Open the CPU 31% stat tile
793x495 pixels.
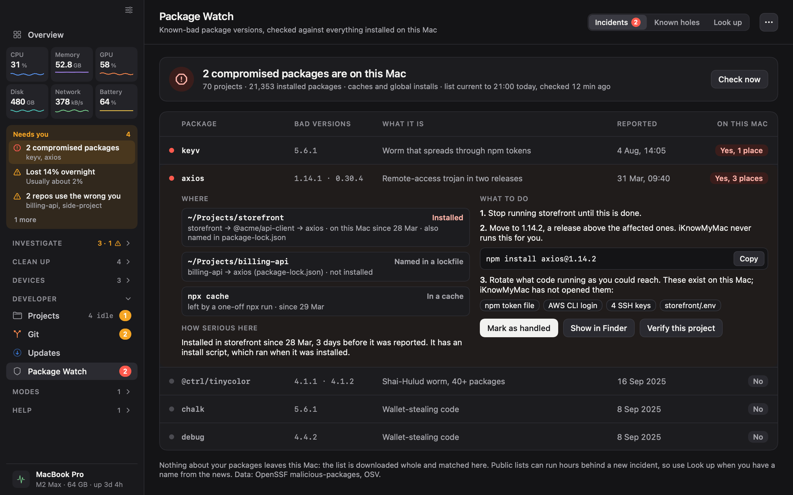(27, 64)
